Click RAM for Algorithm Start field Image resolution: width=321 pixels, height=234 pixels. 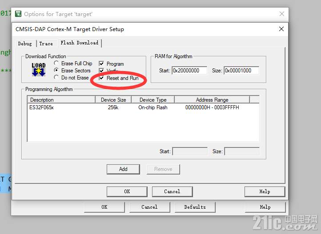click(x=189, y=71)
